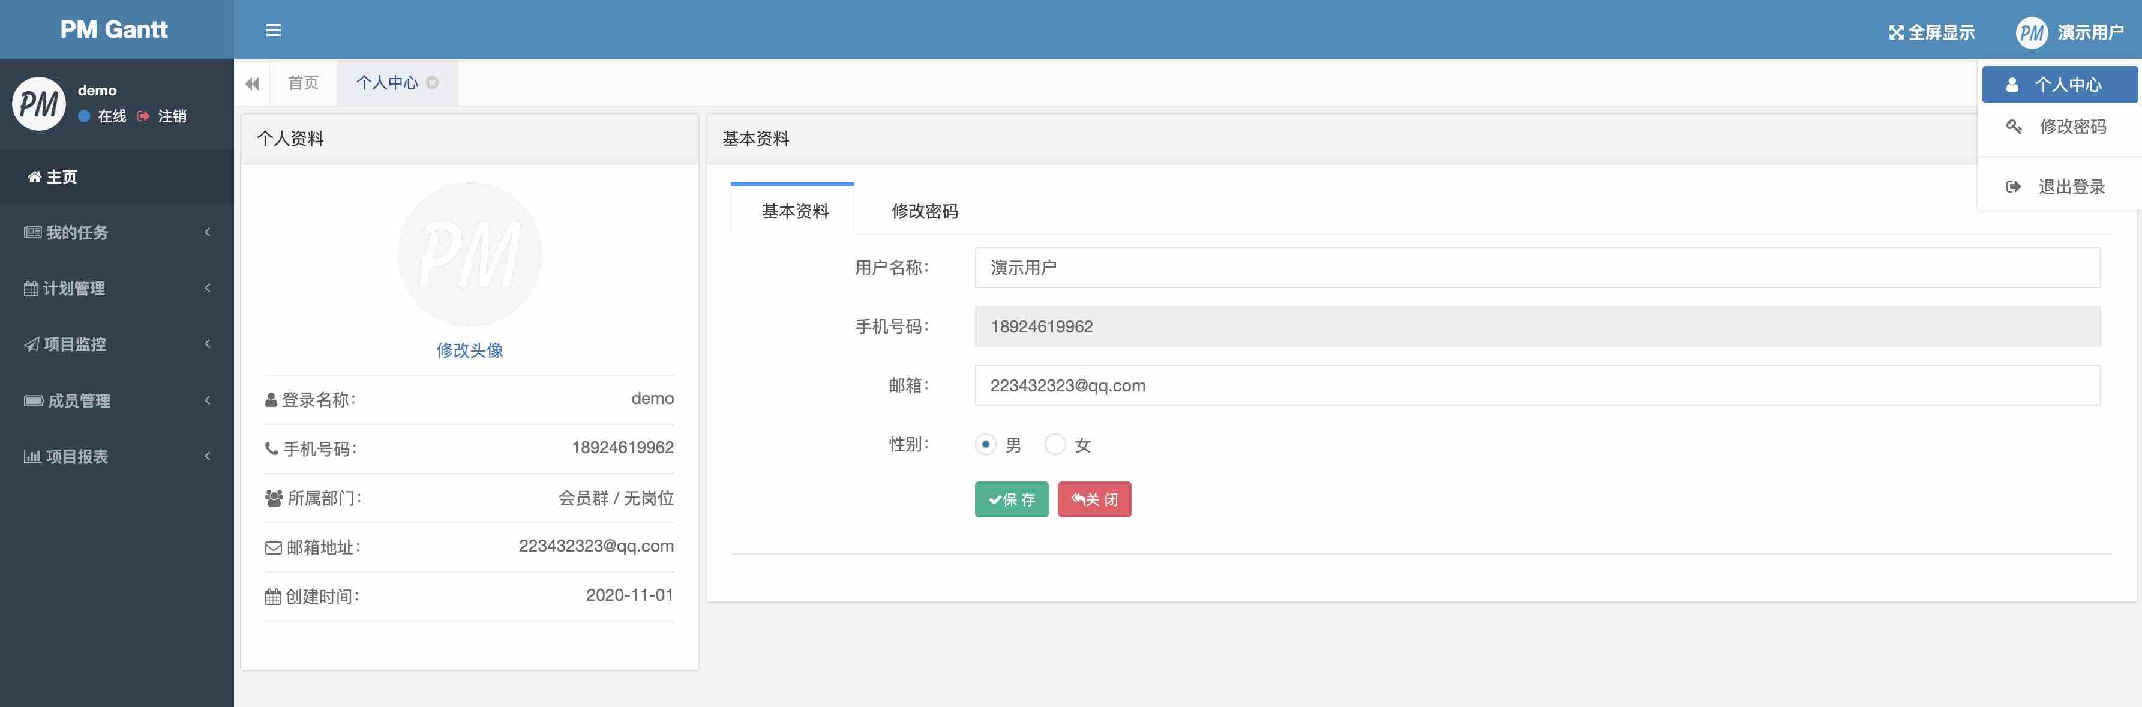Click the logout icon next to 注销

[x=143, y=116]
